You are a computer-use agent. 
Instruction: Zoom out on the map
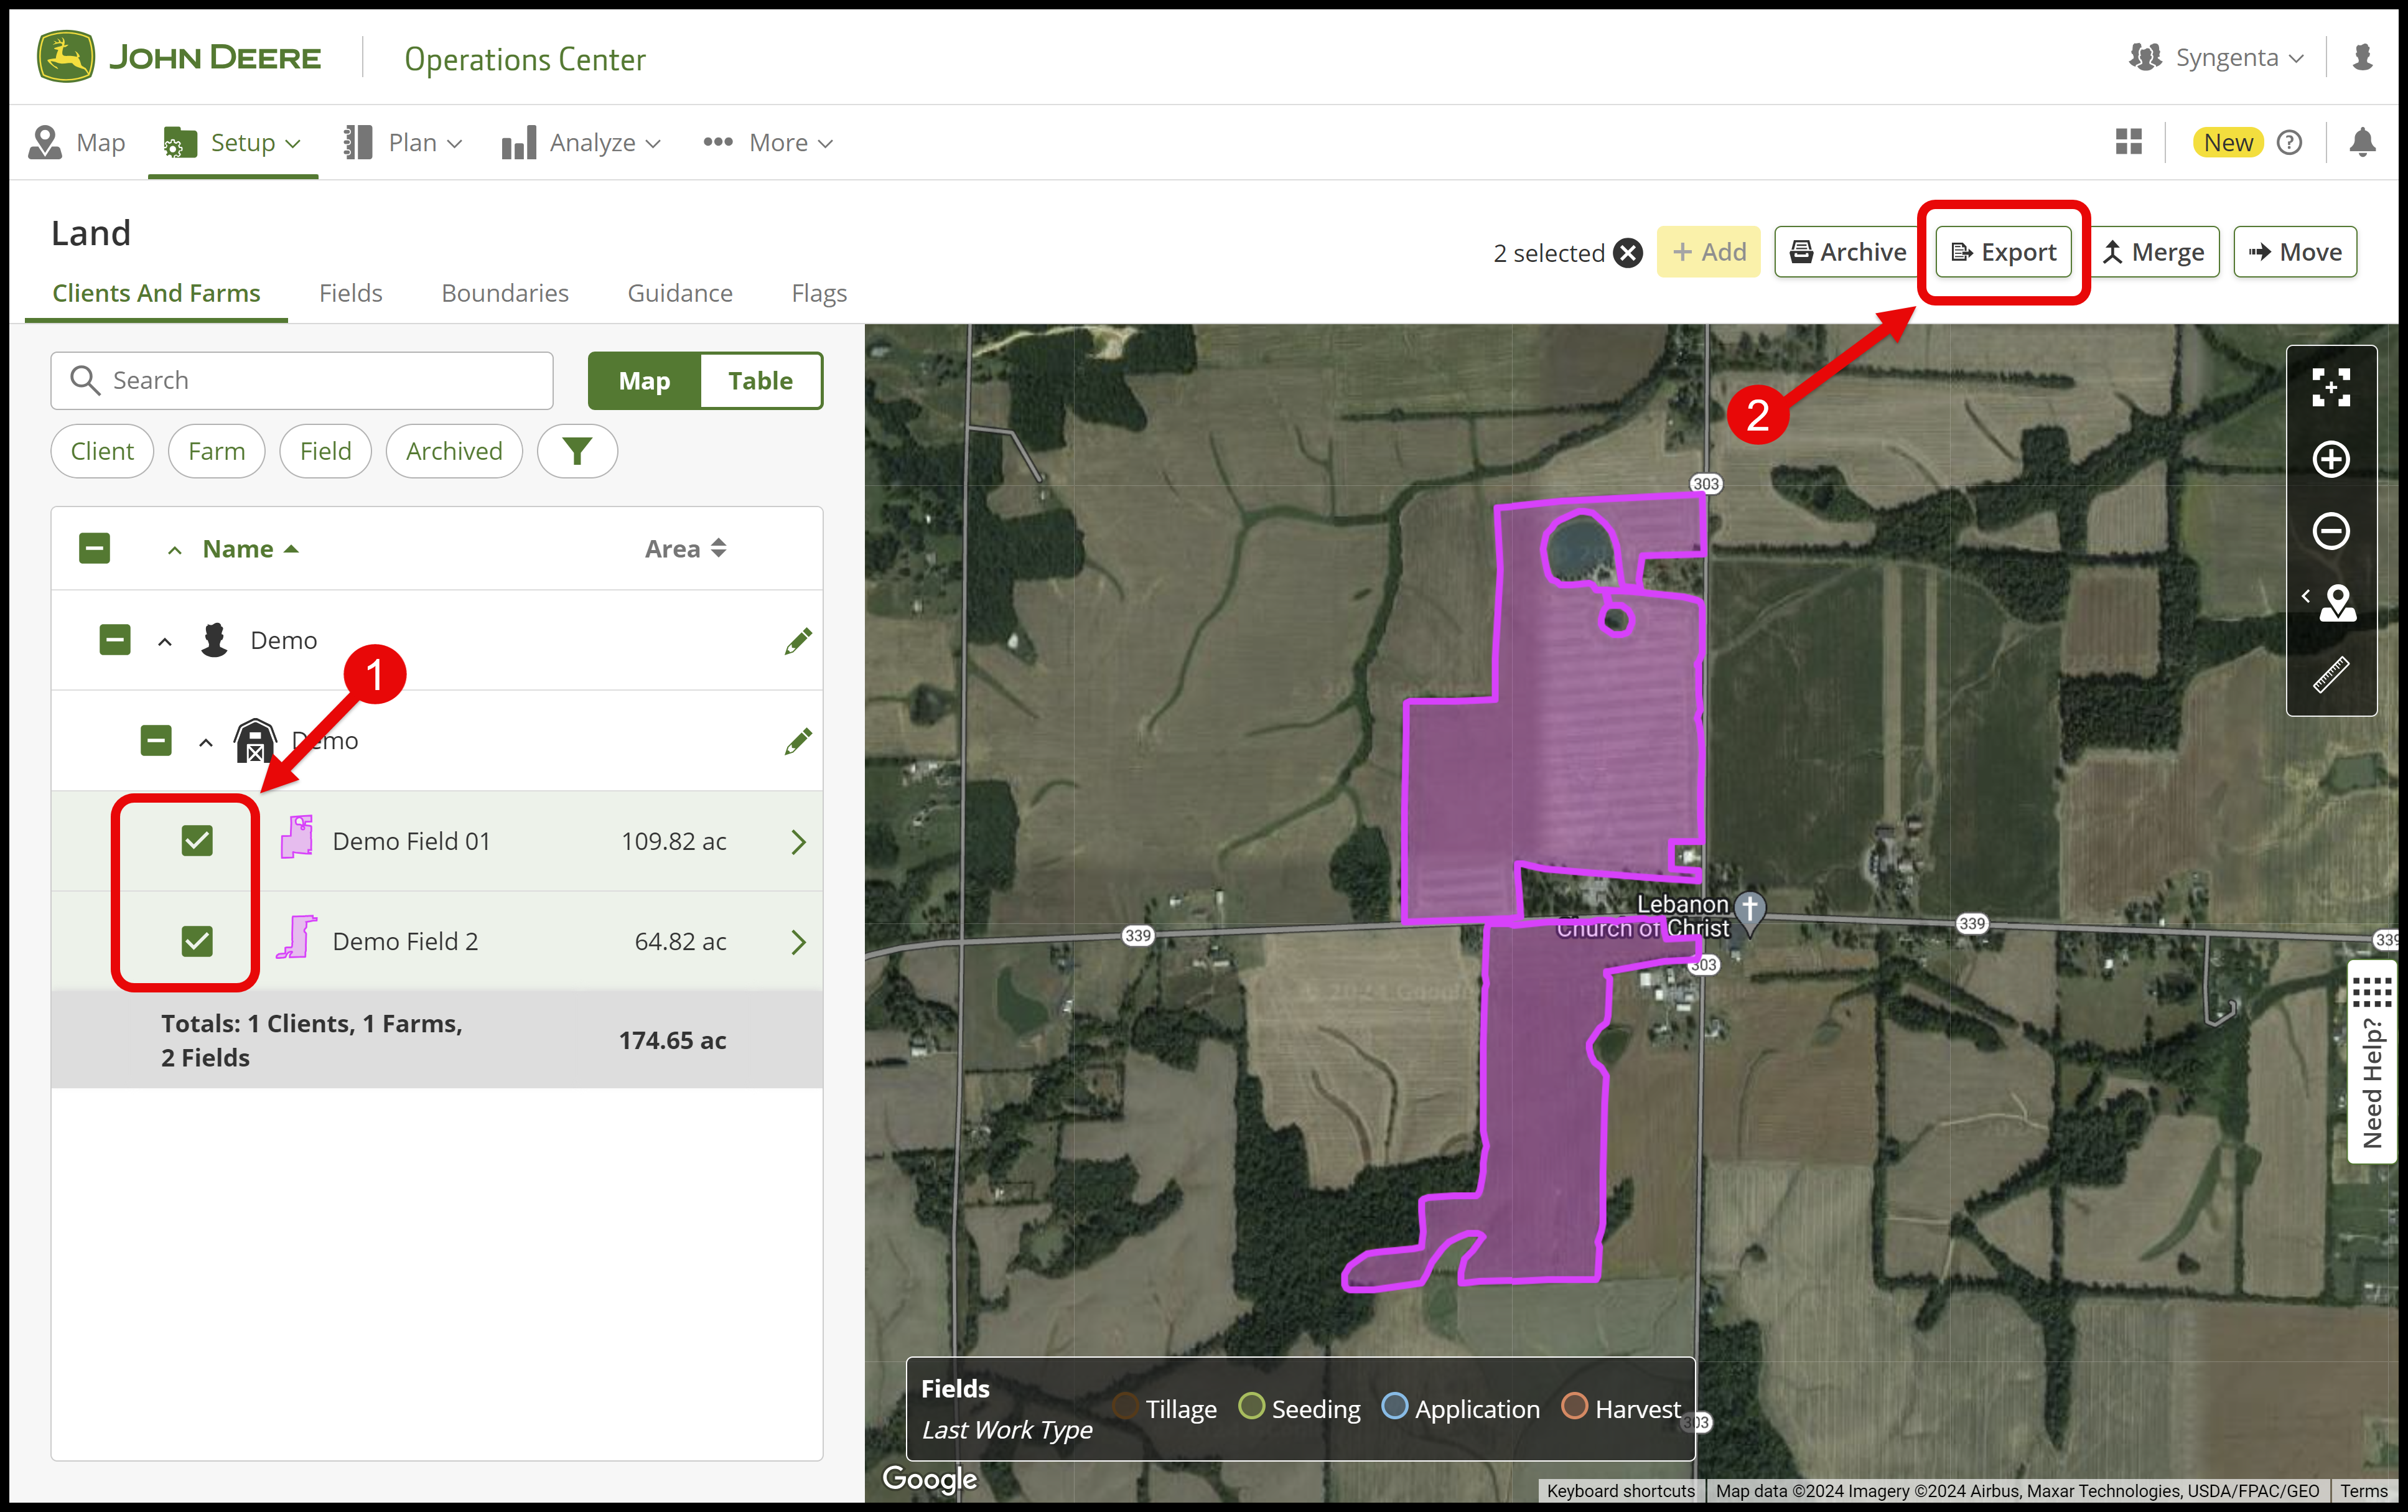tap(2331, 531)
